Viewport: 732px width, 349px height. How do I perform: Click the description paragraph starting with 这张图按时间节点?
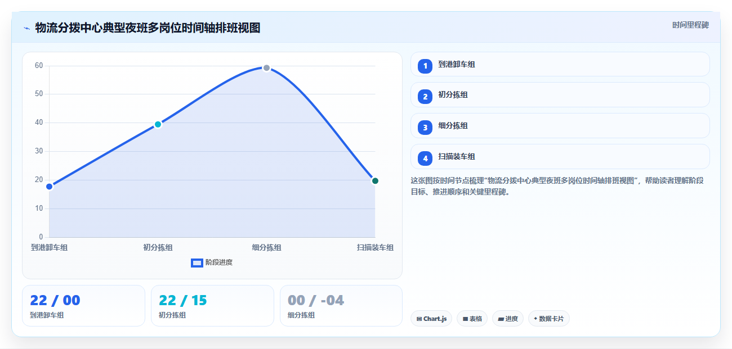tap(557, 186)
